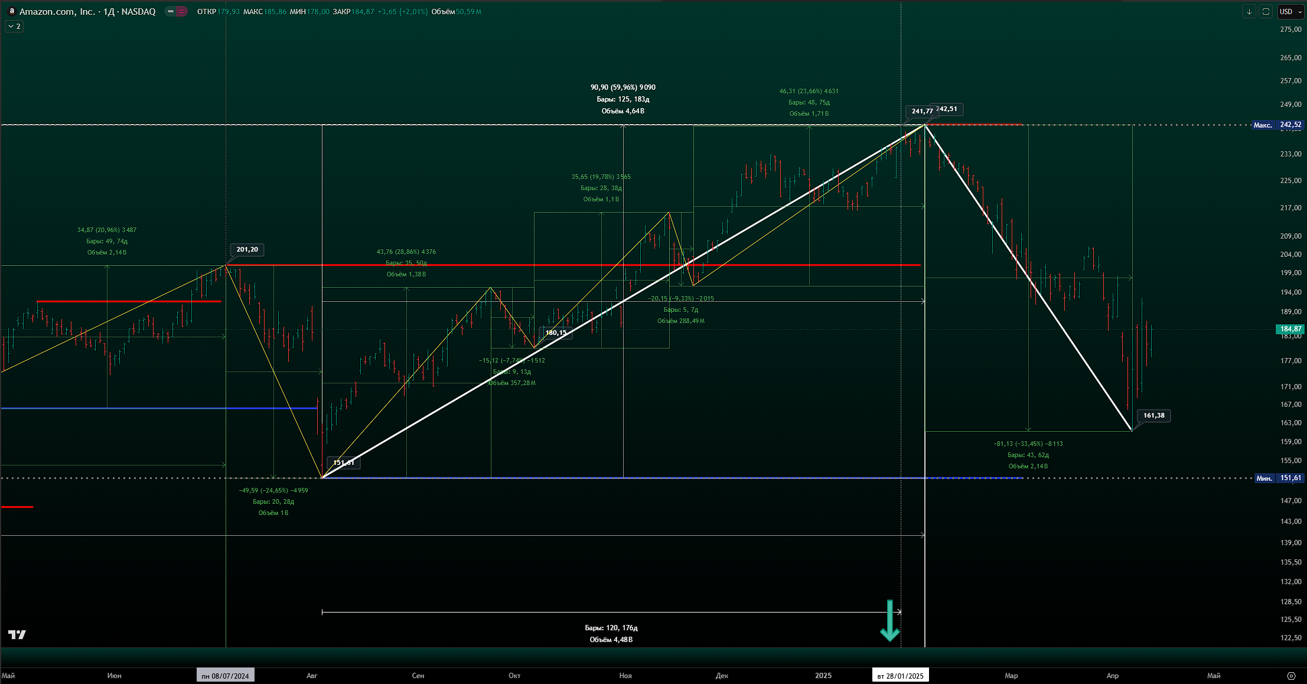The height and width of the screenshot is (684, 1307).
Task: Select the measurement −49,59 (−24,65%) −4959
Action: tap(273, 490)
